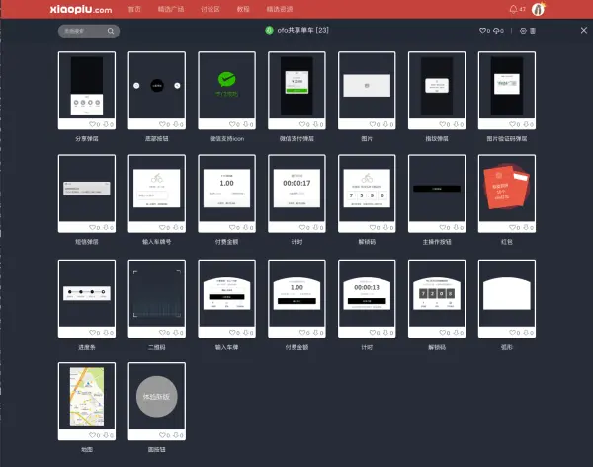This screenshot has width=593, height=467.
Task: Like the ofo共享单车 library via header heart
Action: [484, 31]
